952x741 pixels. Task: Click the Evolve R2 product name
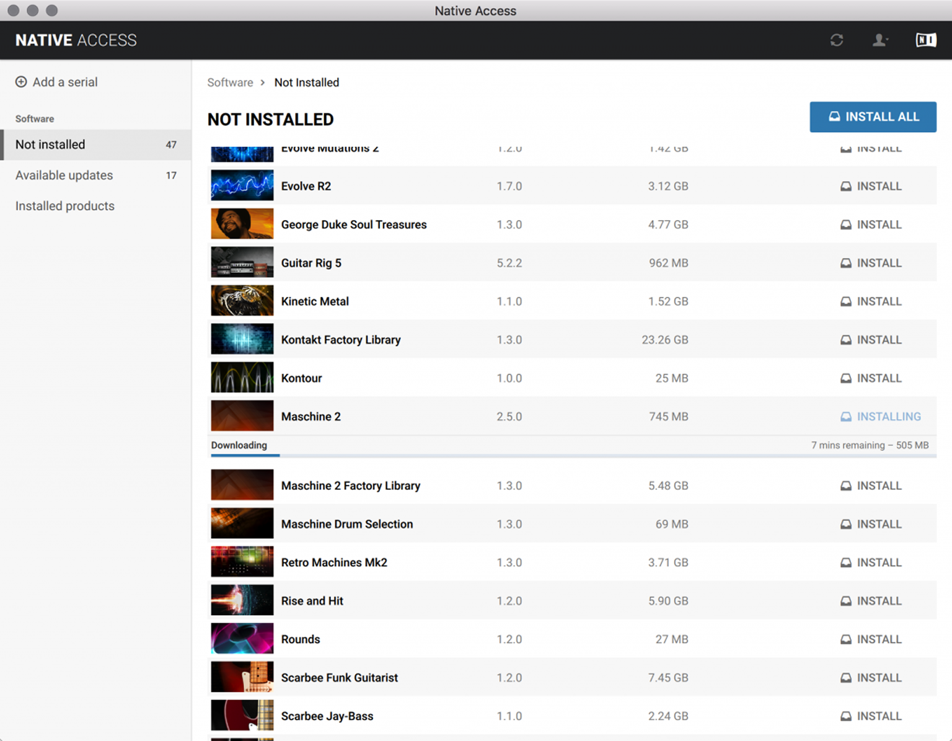pos(306,186)
